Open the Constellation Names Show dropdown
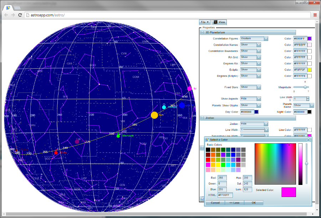This screenshot has width=321, height=218. click(x=250, y=45)
